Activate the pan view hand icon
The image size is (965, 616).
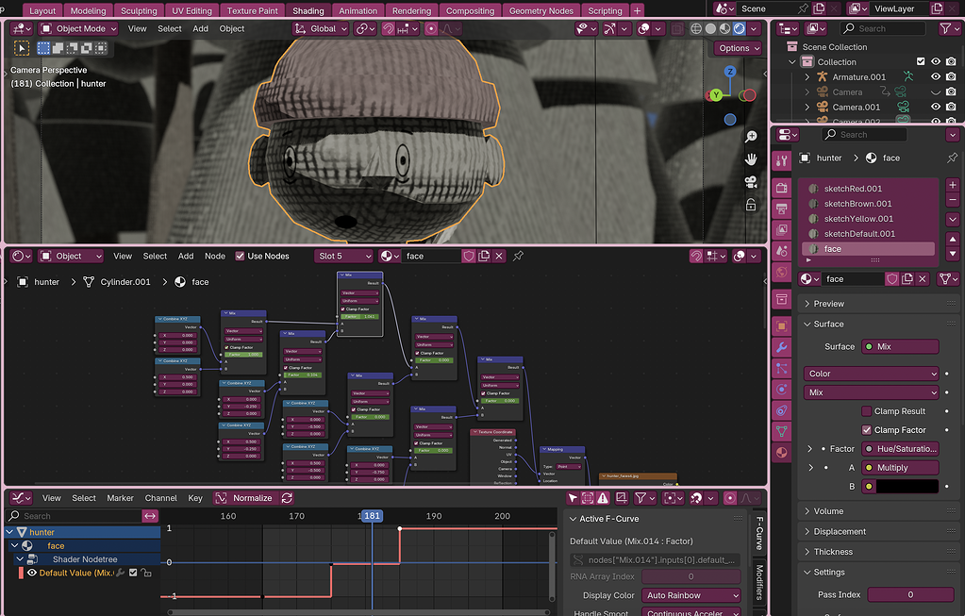coord(751,159)
